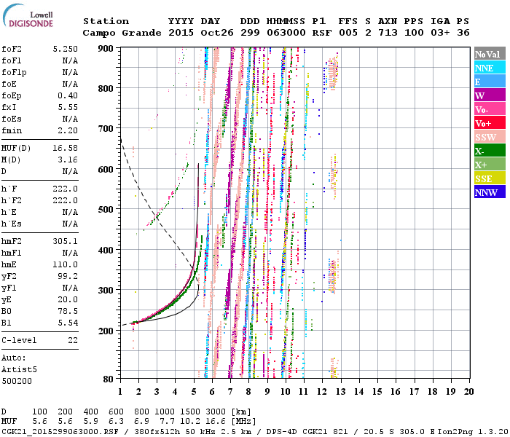Click the 200 km height axis label

click(106, 331)
